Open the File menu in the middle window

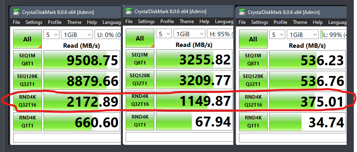[129, 21]
